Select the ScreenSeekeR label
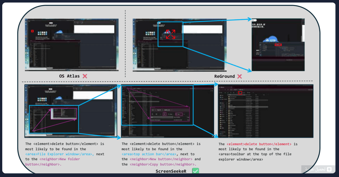The image size is (339, 177). coord(171,171)
